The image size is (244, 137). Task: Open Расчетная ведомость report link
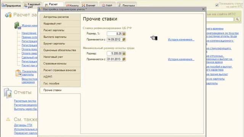click(26, 105)
